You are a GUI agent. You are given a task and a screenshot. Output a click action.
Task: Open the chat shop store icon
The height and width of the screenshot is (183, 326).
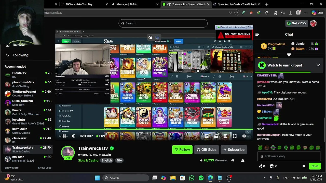tap(272, 166)
